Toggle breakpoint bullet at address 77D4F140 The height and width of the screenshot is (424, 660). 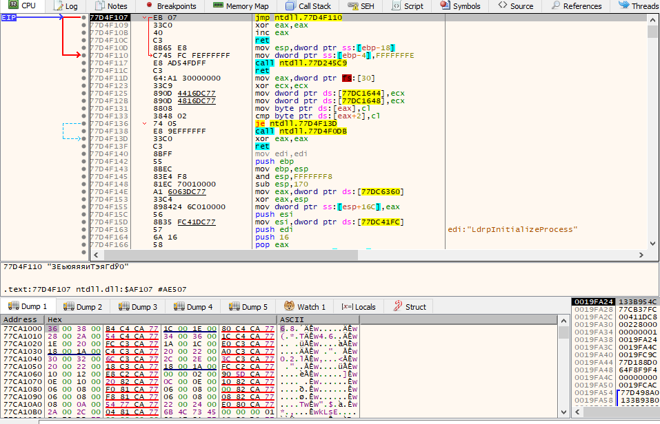click(83, 153)
